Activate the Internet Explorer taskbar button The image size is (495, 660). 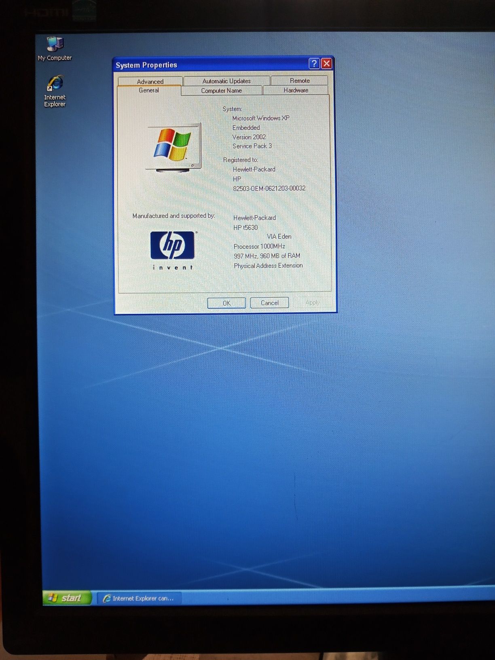coord(139,598)
